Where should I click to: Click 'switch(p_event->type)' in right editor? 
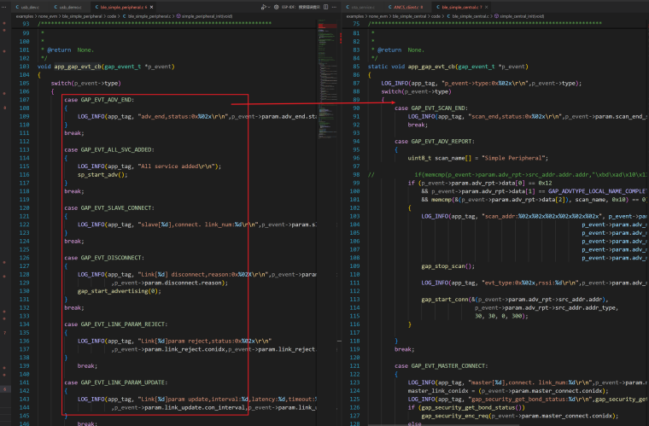pyautogui.click(x=416, y=91)
